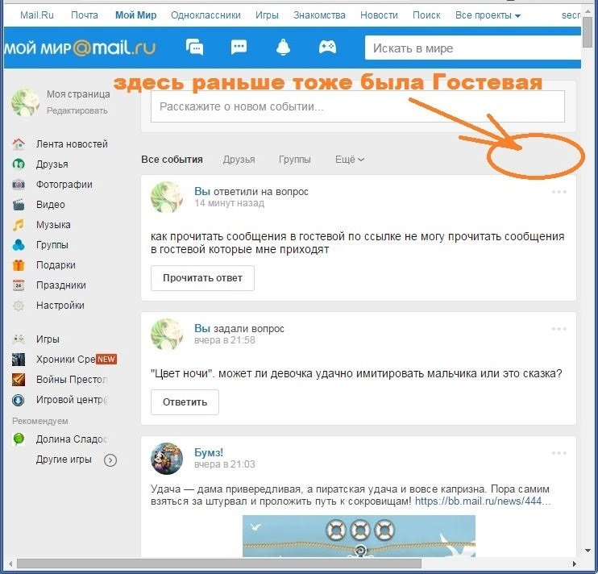598x574 pixels.
Task: Click the blue icon beside Группы
Action: click(x=19, y=245)
